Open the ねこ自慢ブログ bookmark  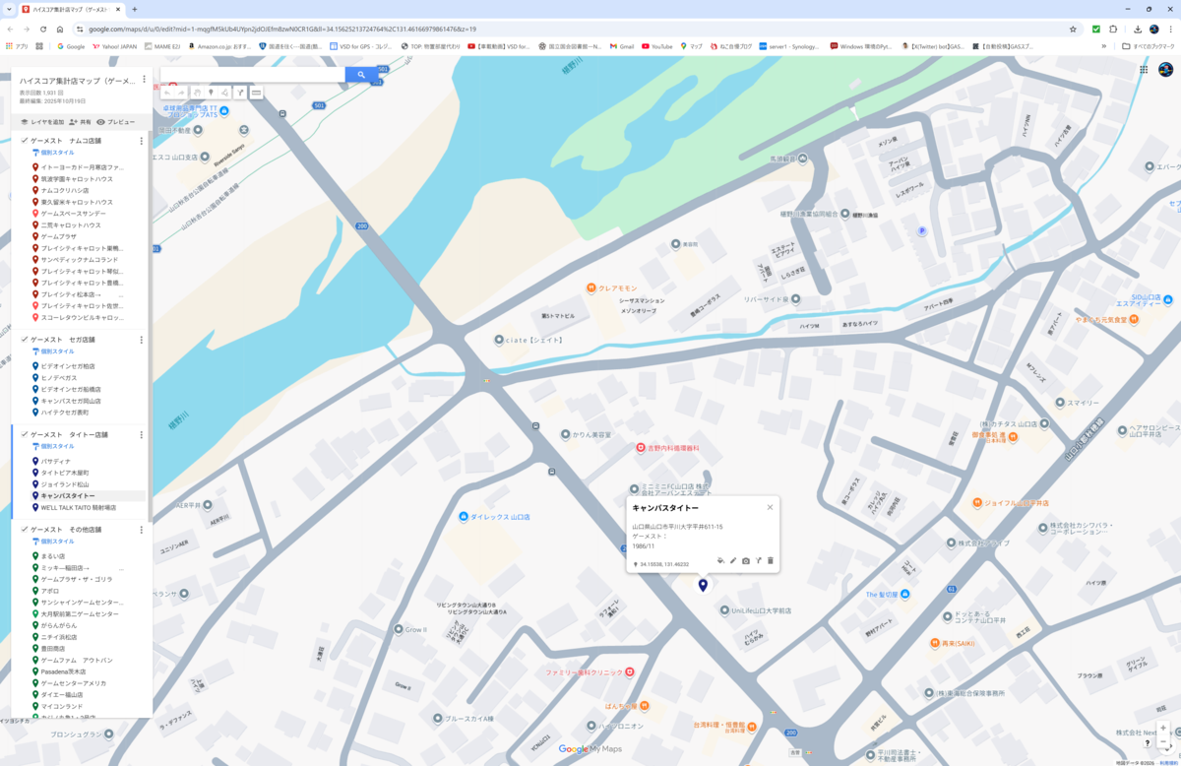(x=729, y=46)
